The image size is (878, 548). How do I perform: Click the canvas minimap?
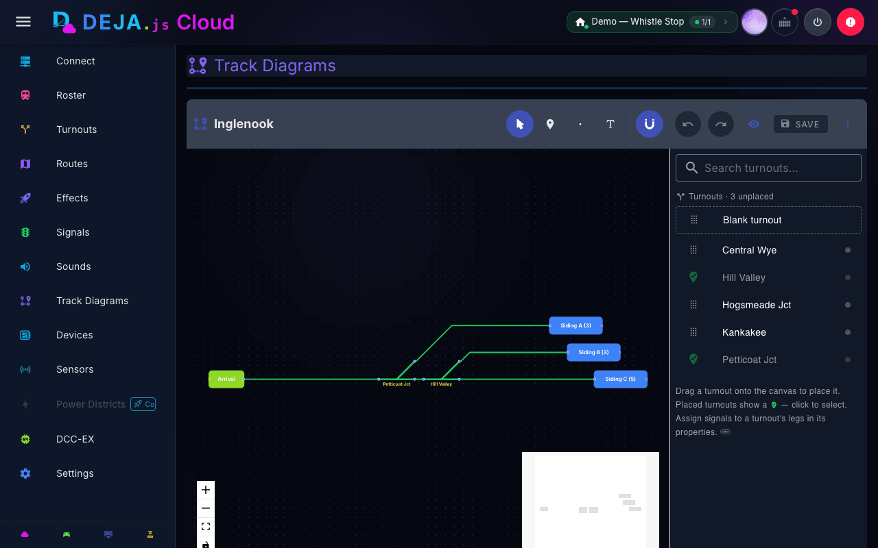(x=591, y=500)
